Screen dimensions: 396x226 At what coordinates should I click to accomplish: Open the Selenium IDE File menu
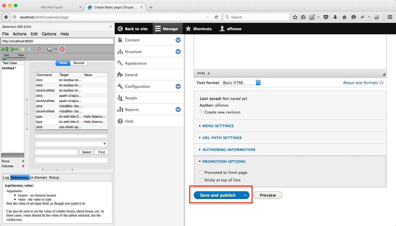[x=6, y=34]
